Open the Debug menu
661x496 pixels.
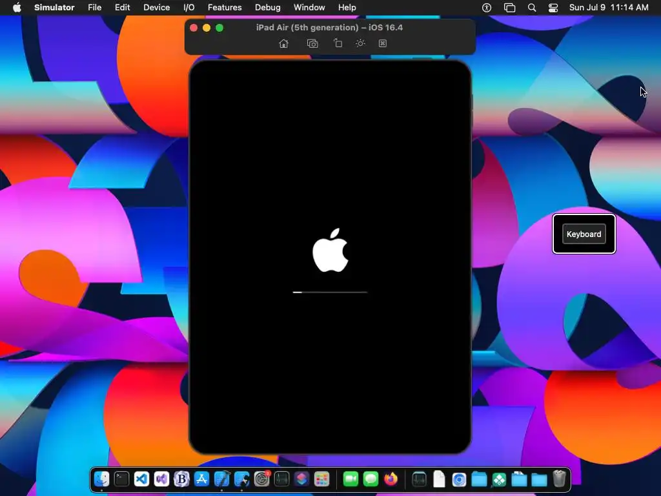268,8
